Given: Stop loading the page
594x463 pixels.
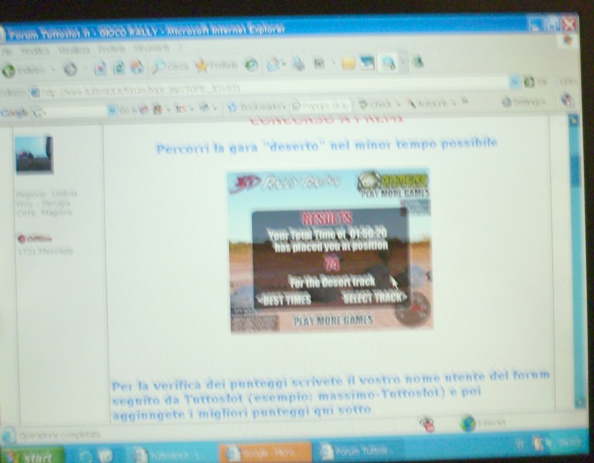Looking at the screenshot, I should pyautogui.click(x=101, y=68).
